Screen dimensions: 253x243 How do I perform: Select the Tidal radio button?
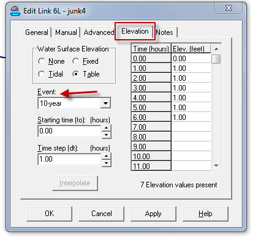51,74
